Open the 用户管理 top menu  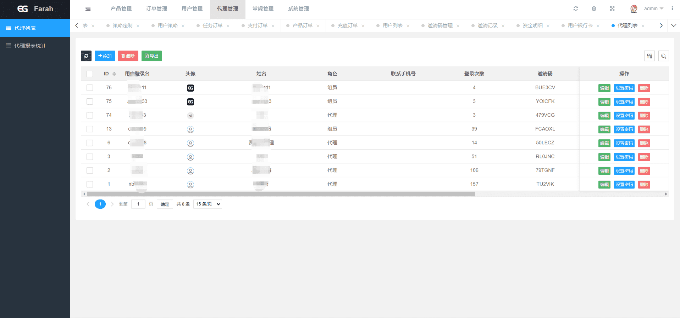[x=192, y=9]
